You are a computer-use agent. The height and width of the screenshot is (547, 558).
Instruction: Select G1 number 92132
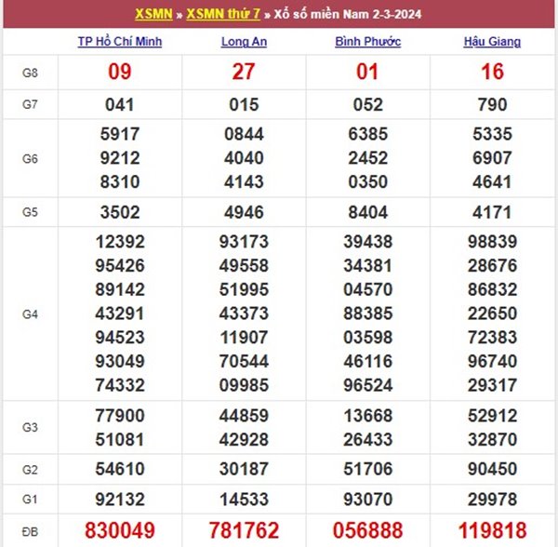click(x=120, y=500)
